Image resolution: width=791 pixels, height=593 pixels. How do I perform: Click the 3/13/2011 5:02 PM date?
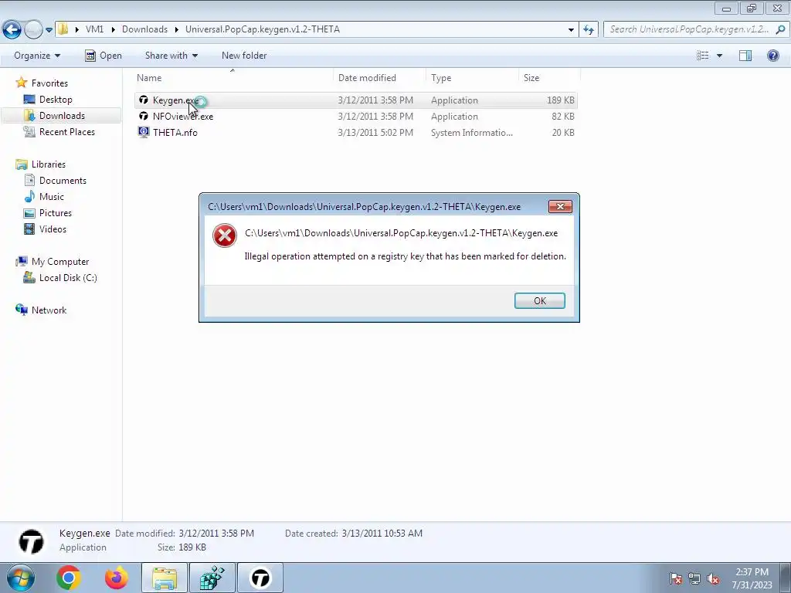click(x=375, y=133)
